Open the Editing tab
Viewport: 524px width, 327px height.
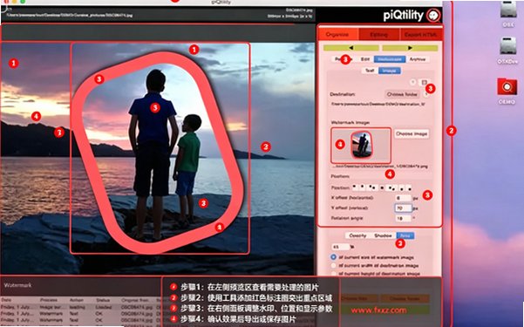(x=379, y=34)
